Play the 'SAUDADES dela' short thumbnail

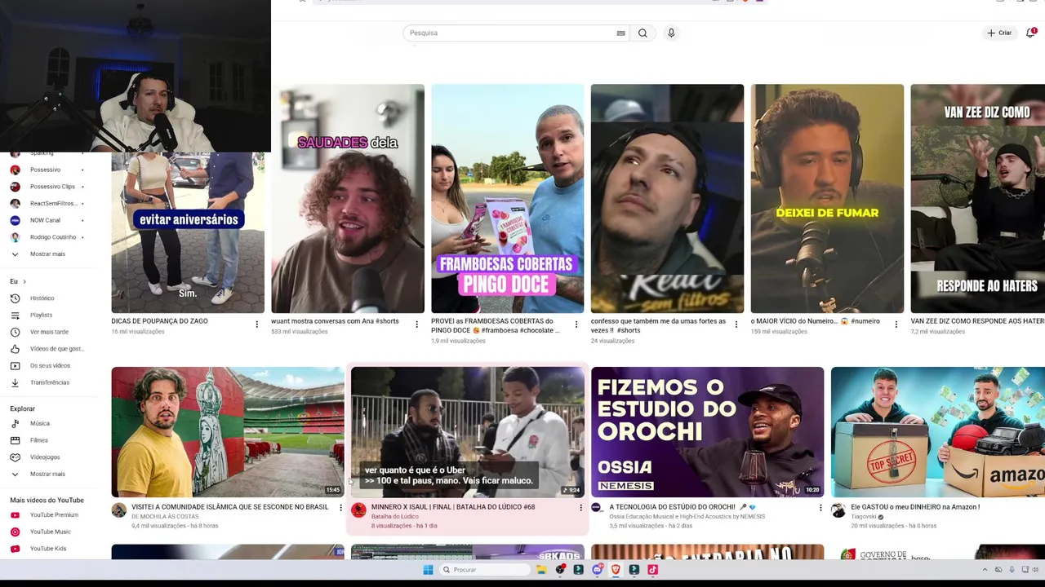[348, 199]
